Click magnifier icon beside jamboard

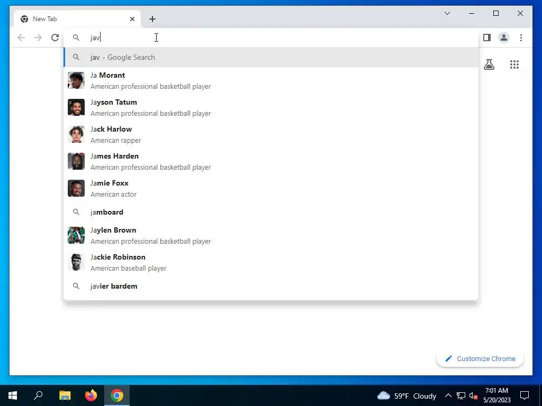coord(76,212)
